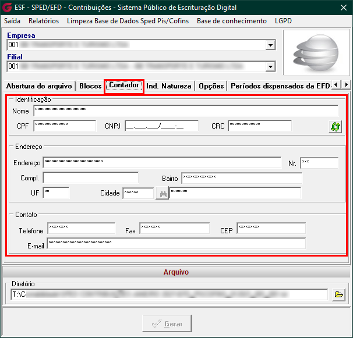Click the Empresa label
The width and height of the screenshot is (353, 338).
(x=21, y=35)
